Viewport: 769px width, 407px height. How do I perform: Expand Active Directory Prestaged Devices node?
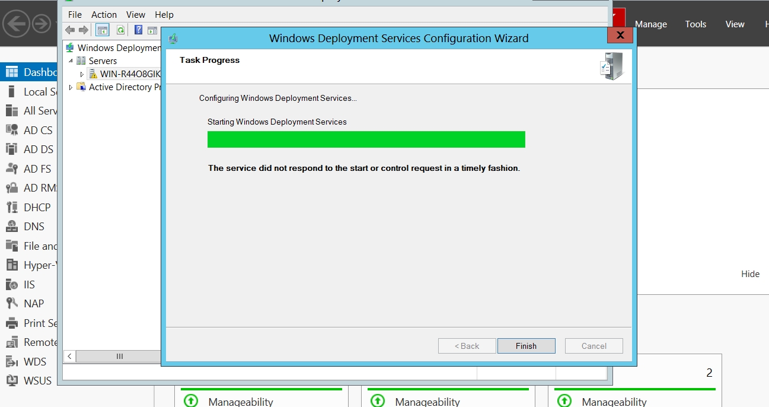71,87
